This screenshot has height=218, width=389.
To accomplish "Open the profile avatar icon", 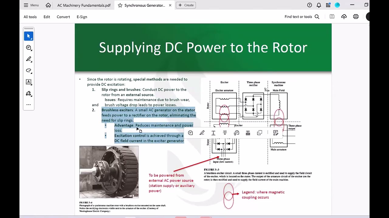I will coord(337,5).
